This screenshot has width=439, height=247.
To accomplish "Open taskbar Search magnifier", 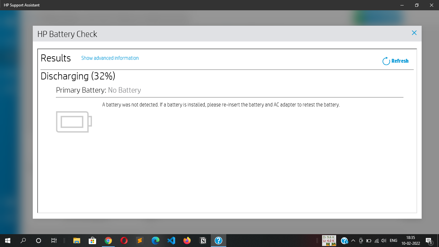I will (23, 240).
